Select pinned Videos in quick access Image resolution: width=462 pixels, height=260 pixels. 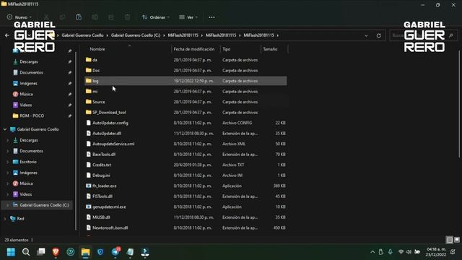coord(26,105)
